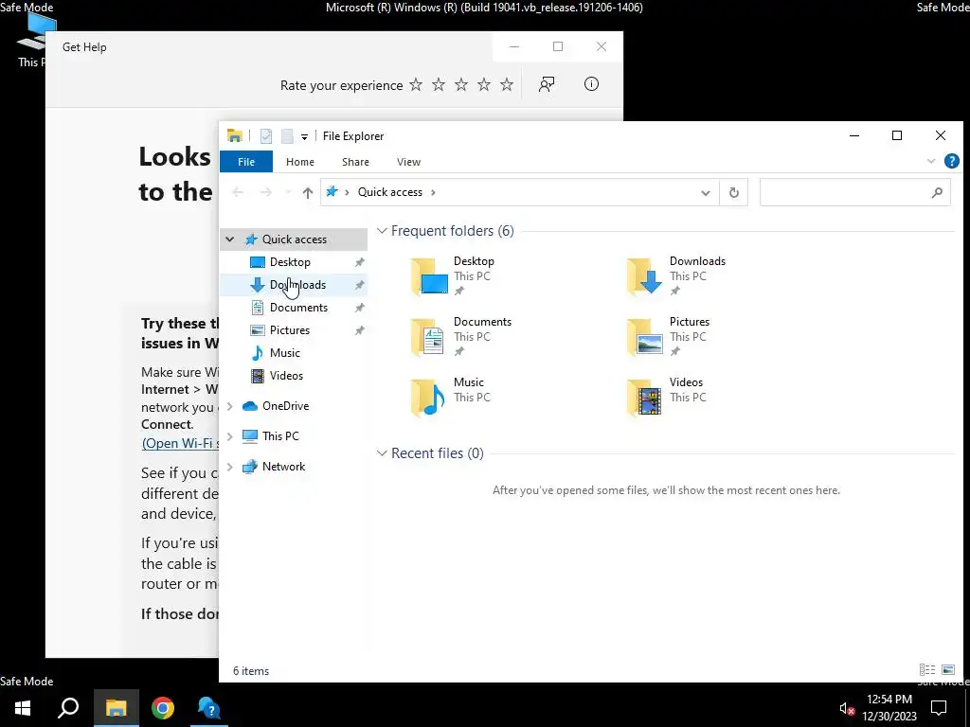The width and height of the screenshot is (970, 727).
Task: Select Videos in the navigation pane
Action: [x=286, y=376]
